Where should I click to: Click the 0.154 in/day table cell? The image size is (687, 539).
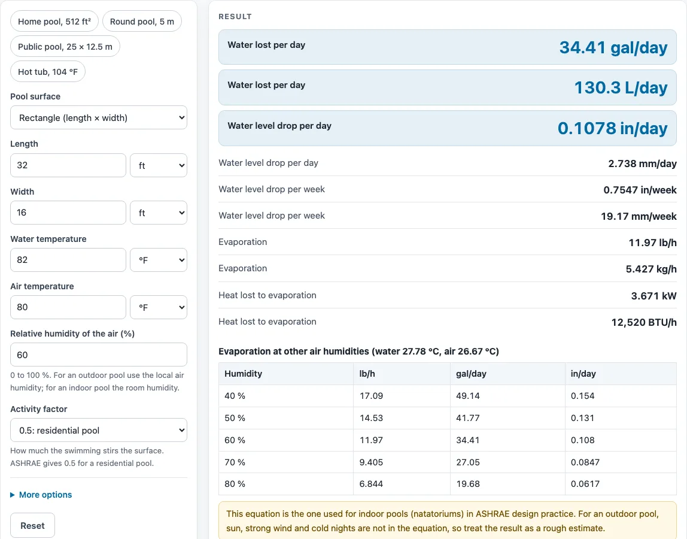coord(621,396)
